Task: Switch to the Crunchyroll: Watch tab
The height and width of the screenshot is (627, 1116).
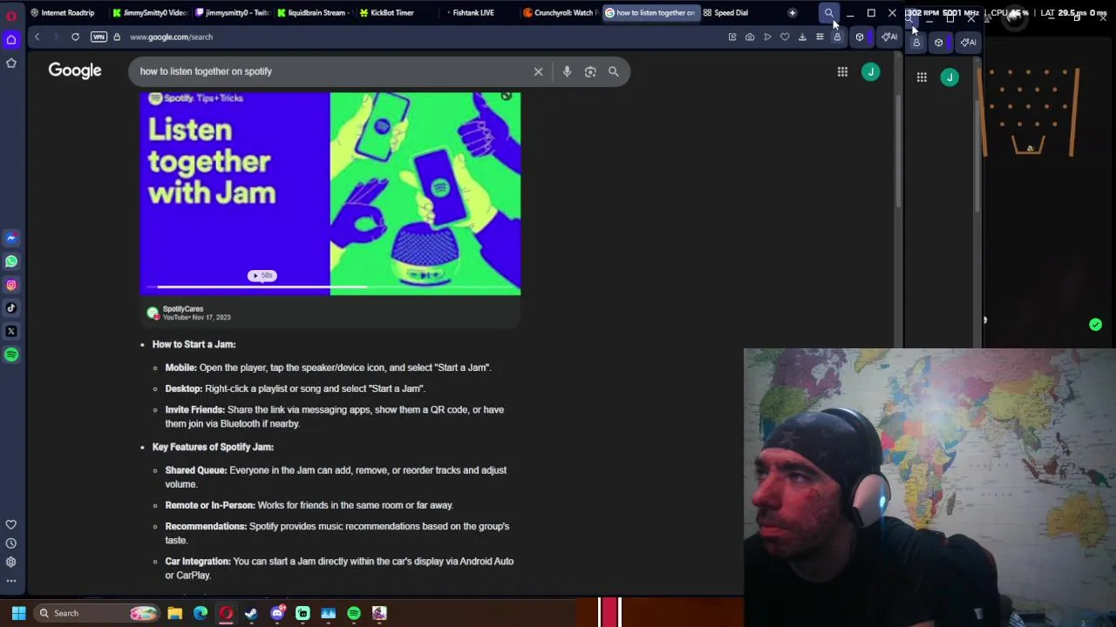Action: pos(561,13)
